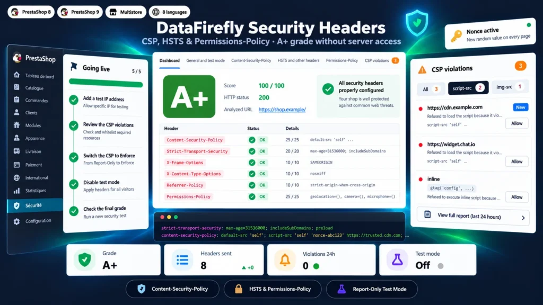Click the Paiement card icon

(16, 165)
